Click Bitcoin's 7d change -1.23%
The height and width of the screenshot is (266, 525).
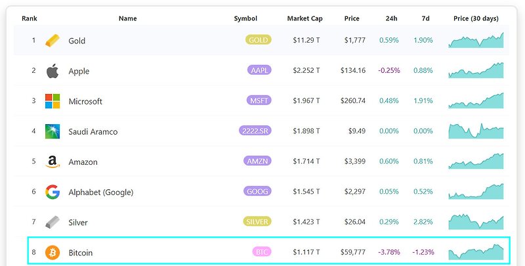[423, 252]
